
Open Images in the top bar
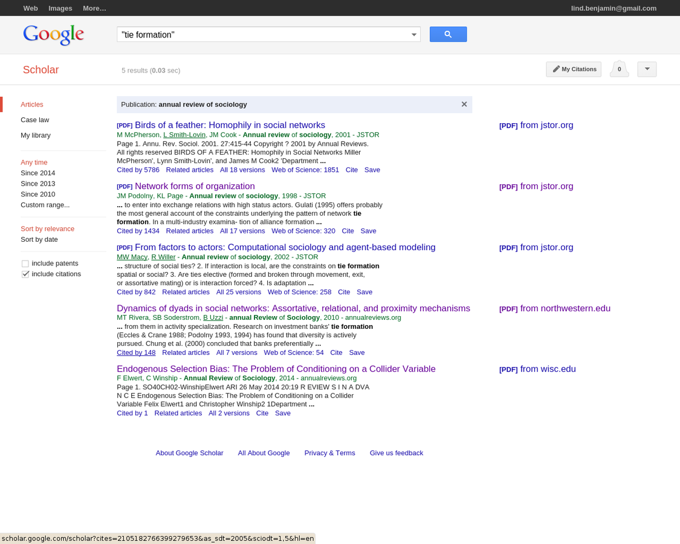pyautogui.click(x=60, y=8)
